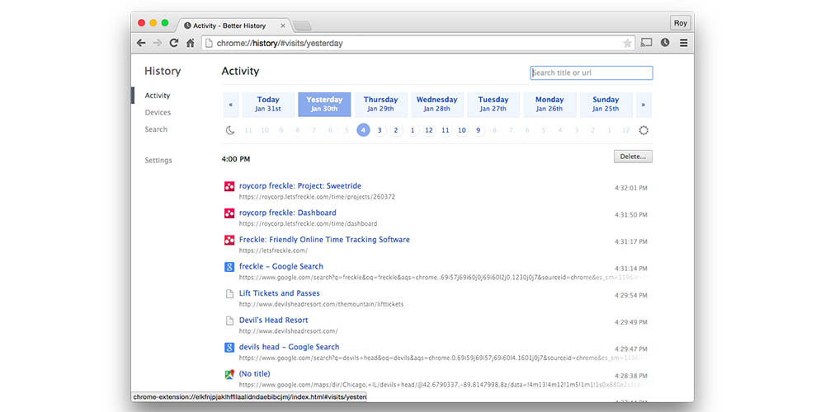
Task: Select the 4 hour marker on timeline
Action: tap(363, 130)
